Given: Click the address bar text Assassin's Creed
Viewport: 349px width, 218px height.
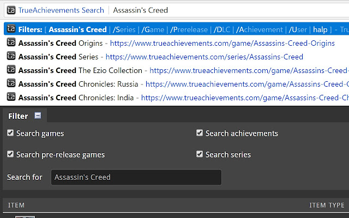Looking at the screenshot, I should (x=141, y=10).
